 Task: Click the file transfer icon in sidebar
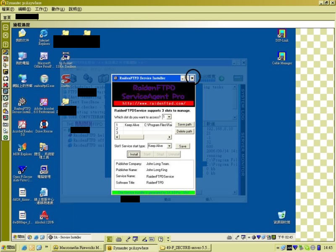pos(5,65)
